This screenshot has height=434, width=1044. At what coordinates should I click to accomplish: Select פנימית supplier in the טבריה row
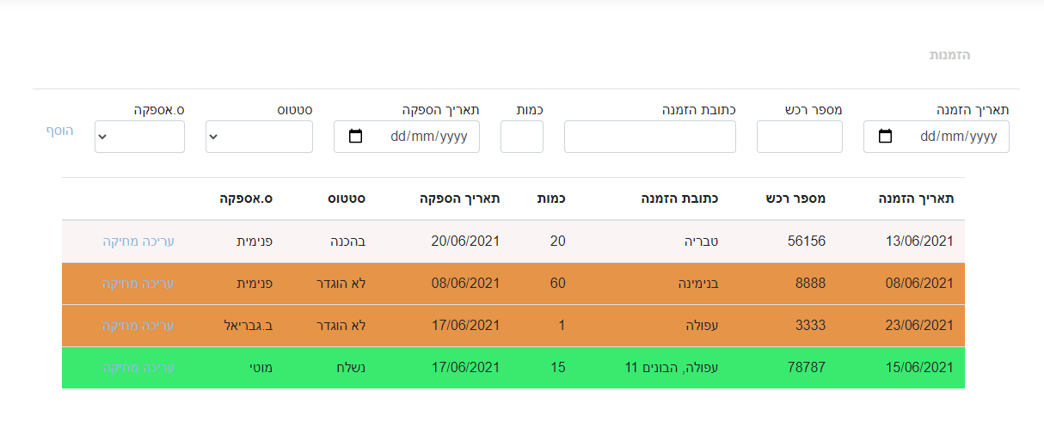click(255, 241)
